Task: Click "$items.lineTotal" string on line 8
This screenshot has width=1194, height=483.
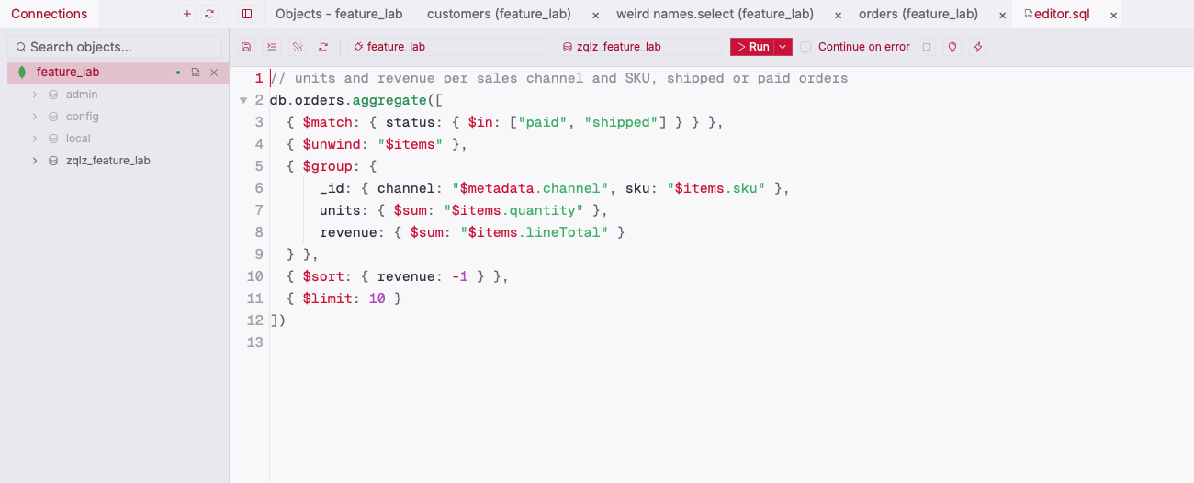Action: click(x=535, y=232)
